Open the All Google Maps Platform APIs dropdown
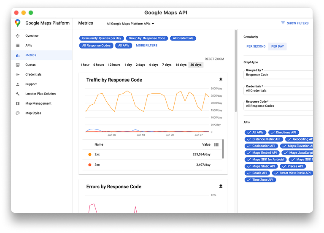 (130, 24)
